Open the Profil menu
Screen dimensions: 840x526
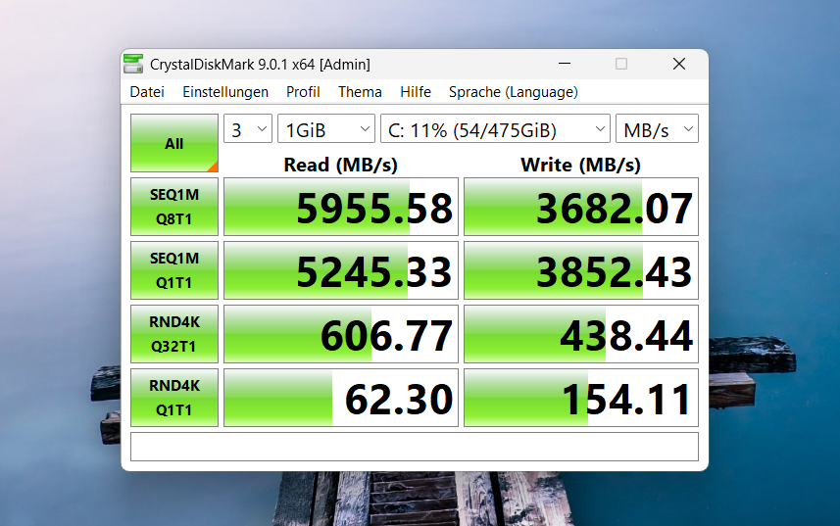click(303, 92)
